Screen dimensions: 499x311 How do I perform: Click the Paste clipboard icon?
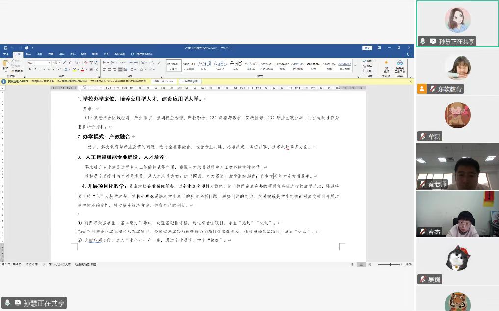pos(5,64)
